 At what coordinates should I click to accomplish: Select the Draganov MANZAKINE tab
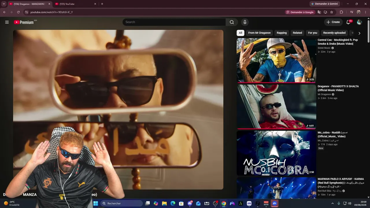30,4
